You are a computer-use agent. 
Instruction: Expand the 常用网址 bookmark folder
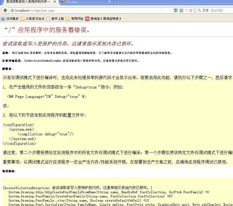coord(75,19)
